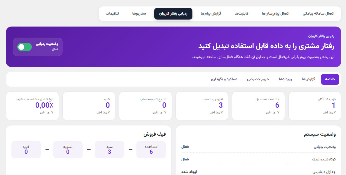Open the حریم خصوصی sub-tab
This screenshot has width=346, height=175.
(258, 79)
